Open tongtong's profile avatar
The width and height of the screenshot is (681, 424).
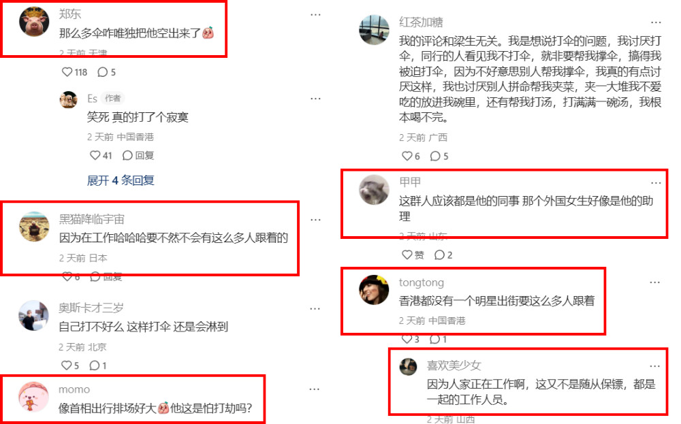tap(374, 289)
